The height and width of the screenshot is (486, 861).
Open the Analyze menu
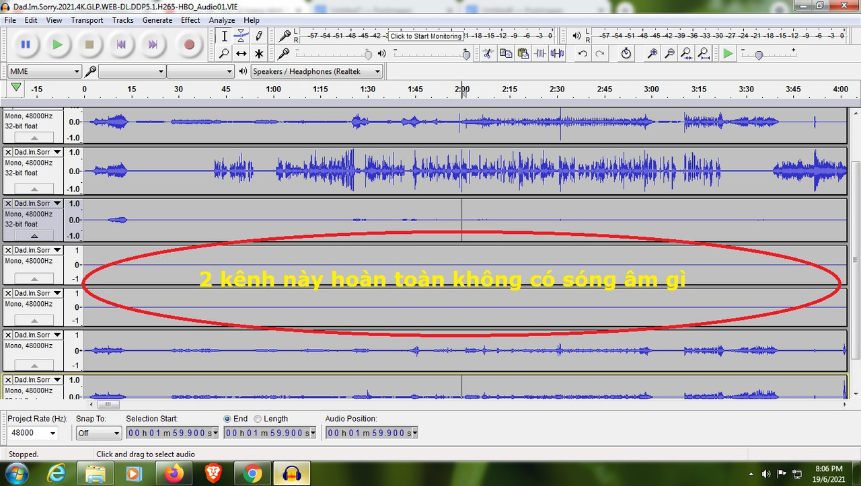[x=221, y=20]
